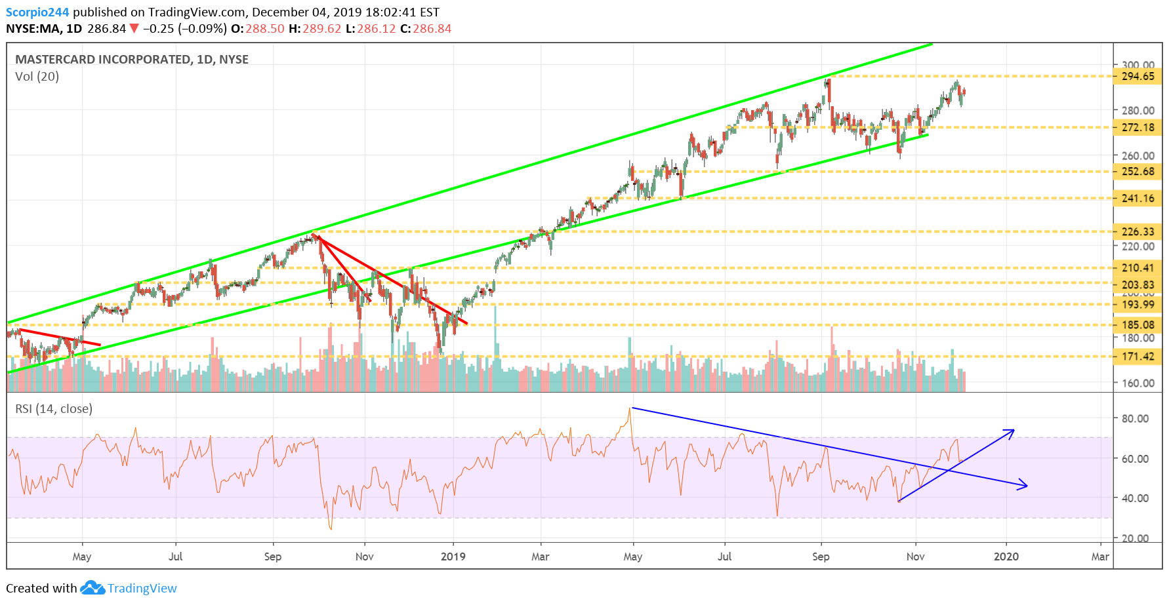
Task: Click the 272.18 price level label
Action: 1138,127
